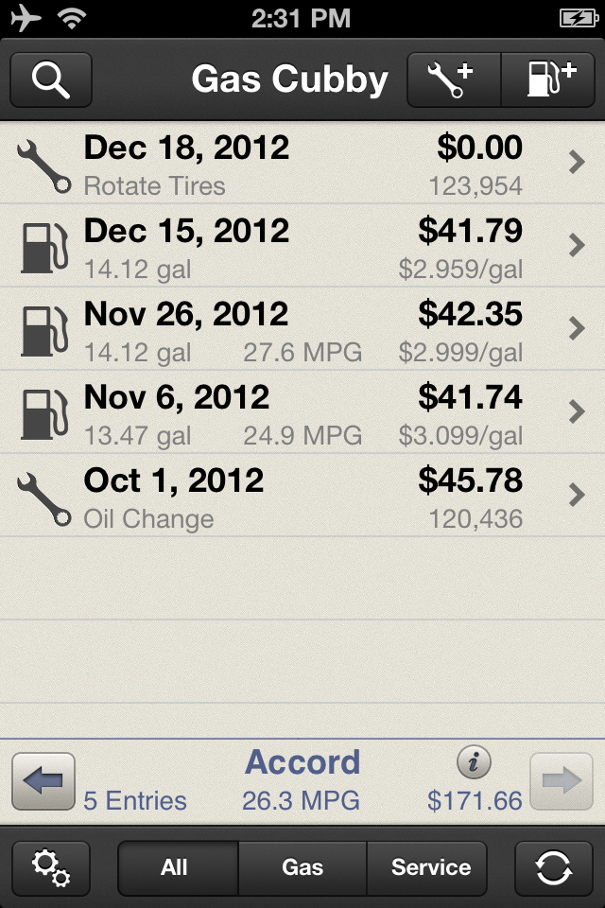Expand the Dec 18 Rotate Tires entry

click(x=578, y=163)
